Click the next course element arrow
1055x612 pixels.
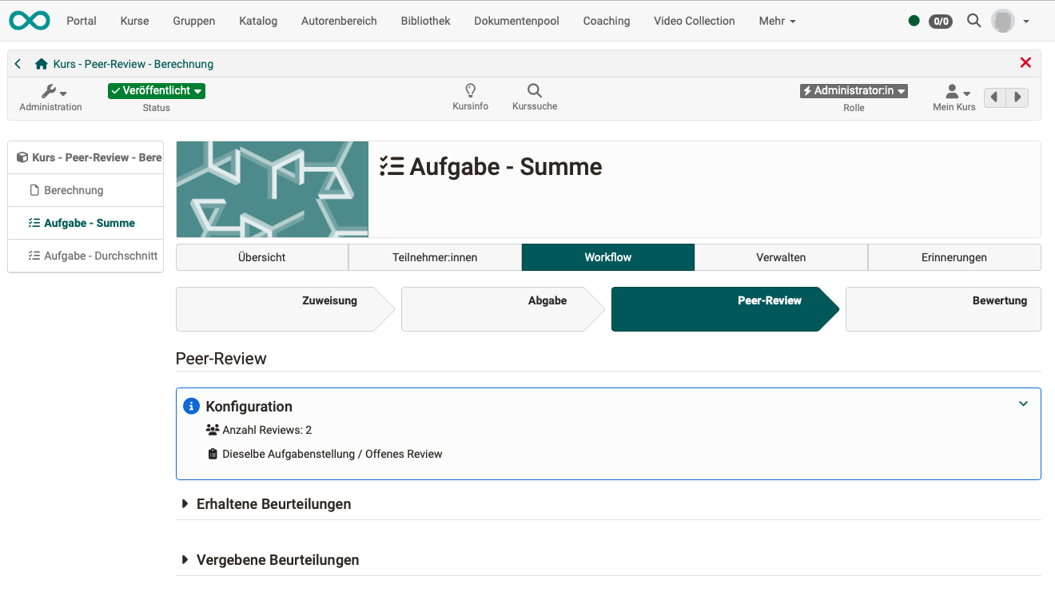1017,97
